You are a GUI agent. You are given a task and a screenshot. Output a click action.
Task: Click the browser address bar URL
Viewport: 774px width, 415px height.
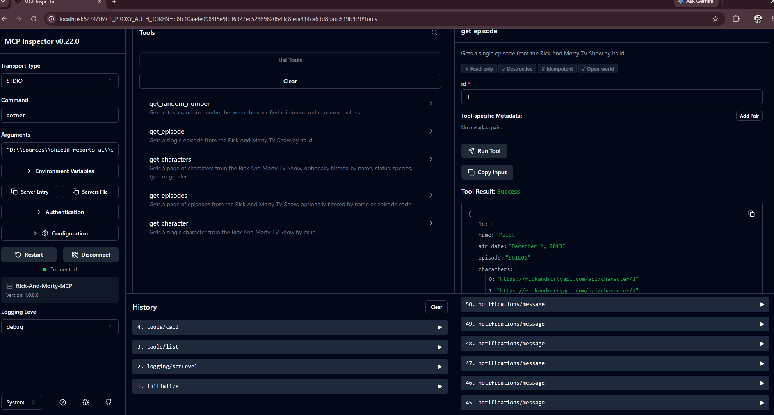click(x=218, y=19)
